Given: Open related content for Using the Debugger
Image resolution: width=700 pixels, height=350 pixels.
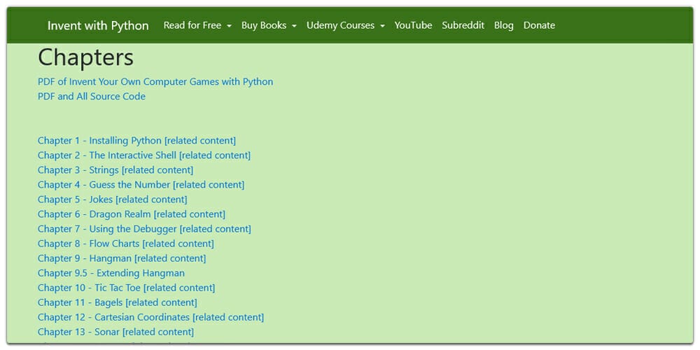Looking at the screenshot, I should pos(216,229).
